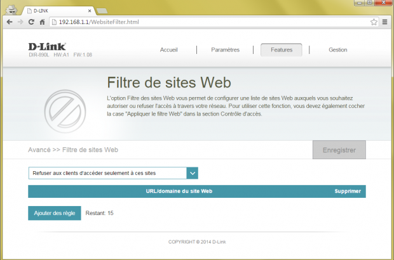Click the browser Forward arrow
The width and height of the screenshot is (394, 260).
20,22
